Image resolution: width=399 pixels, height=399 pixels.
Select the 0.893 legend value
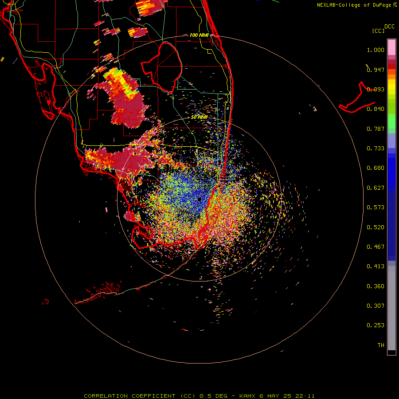click(x=376, y=89)
